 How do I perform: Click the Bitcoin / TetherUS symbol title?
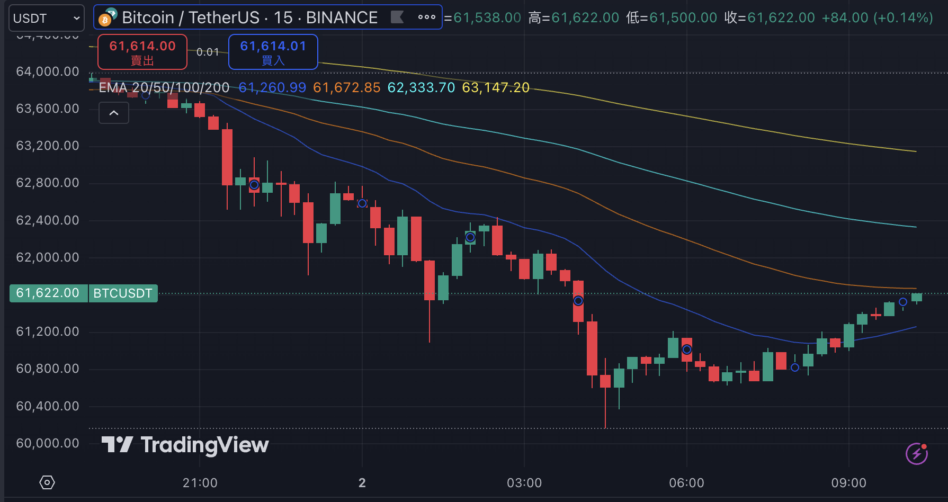click(x=191, y=17)
